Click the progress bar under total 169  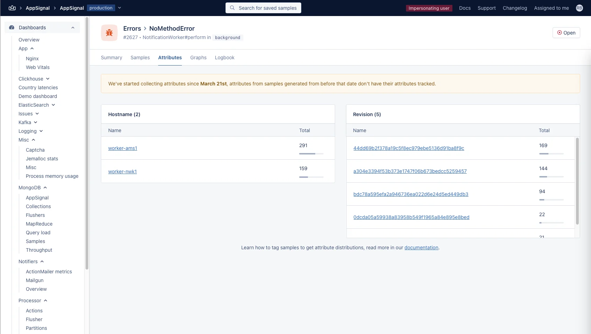pos(552,154)
